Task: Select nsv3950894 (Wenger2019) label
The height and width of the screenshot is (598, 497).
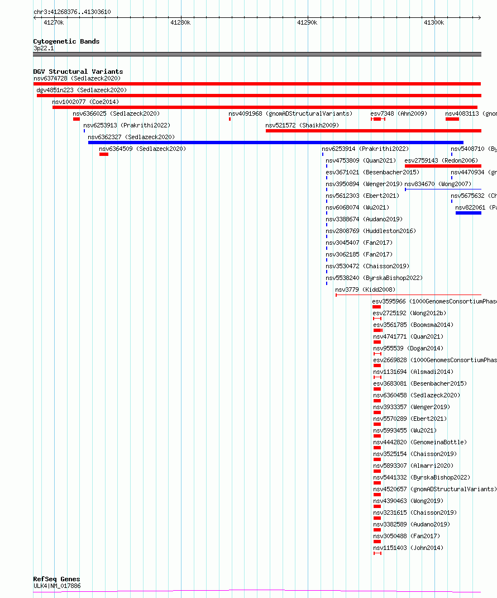Action: [364, 184]
